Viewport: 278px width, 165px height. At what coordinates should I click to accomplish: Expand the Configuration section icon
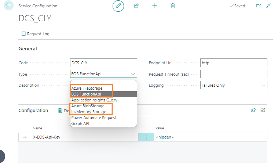[263, 110]
